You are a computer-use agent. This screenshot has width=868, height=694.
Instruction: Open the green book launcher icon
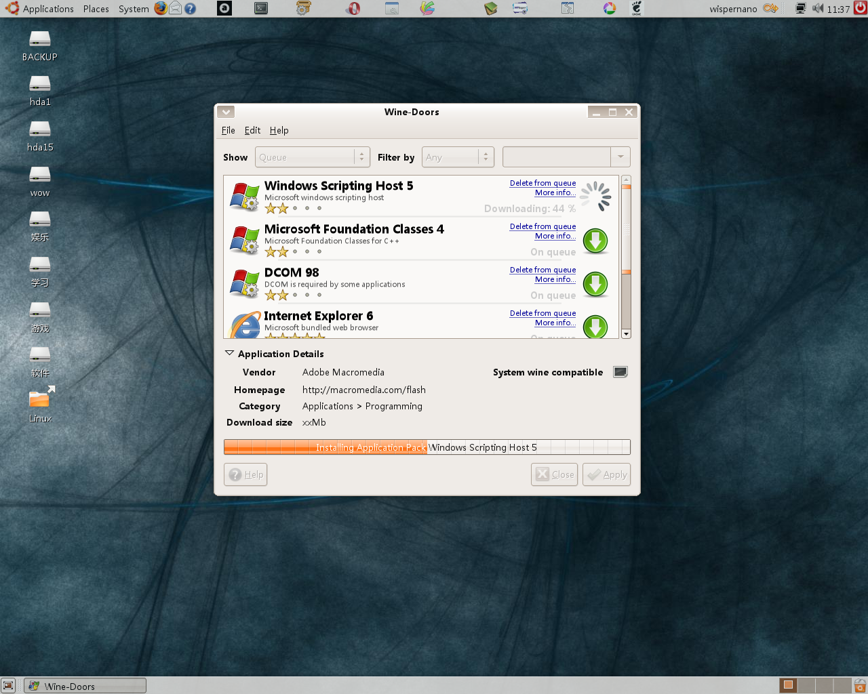(x=491, y=8)
